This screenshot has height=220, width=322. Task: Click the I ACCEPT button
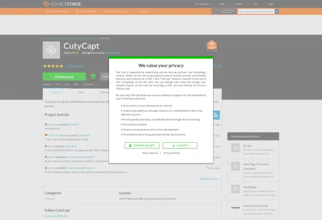coord(180,145)
